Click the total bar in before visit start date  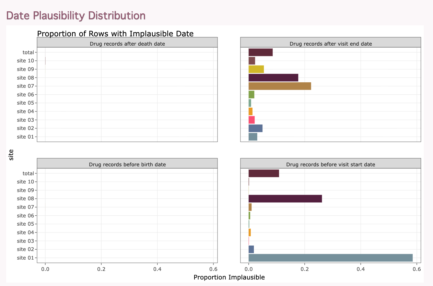[264, 174]
